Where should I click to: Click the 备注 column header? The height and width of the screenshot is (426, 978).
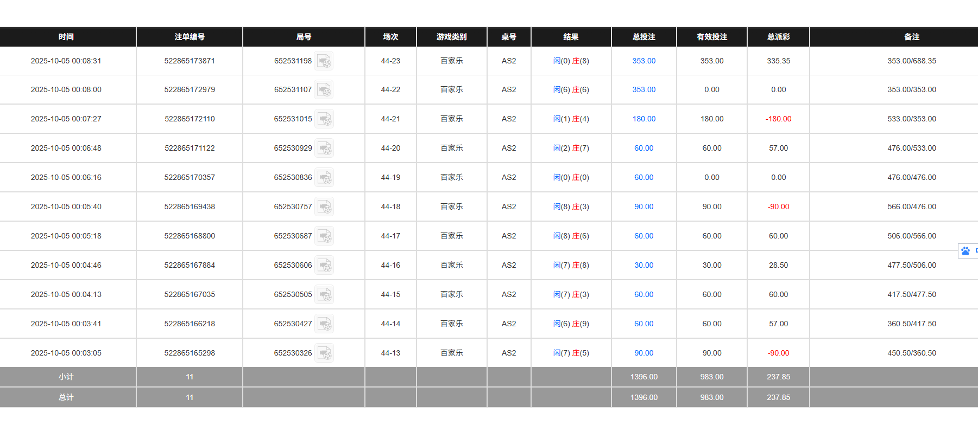point(912,37)
